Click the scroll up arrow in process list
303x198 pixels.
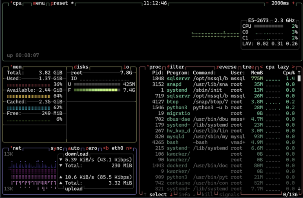(x=299, y=73)
